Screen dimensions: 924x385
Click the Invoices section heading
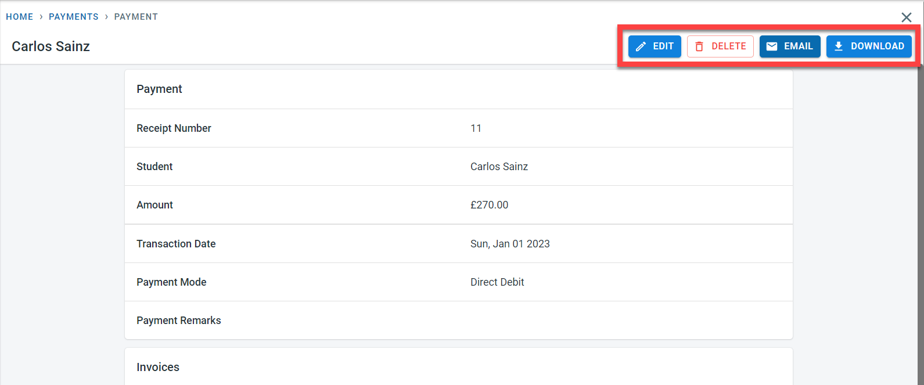[158, 367]
